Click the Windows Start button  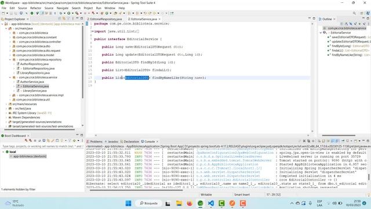(x=129, y=203)
